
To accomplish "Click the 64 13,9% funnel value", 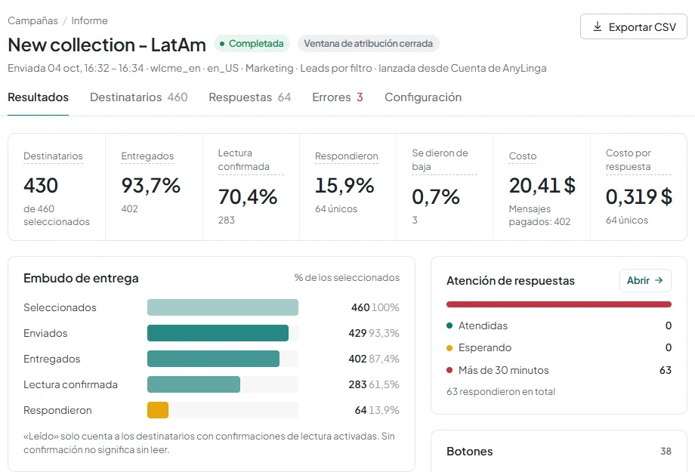I will [x=377, y=410].
